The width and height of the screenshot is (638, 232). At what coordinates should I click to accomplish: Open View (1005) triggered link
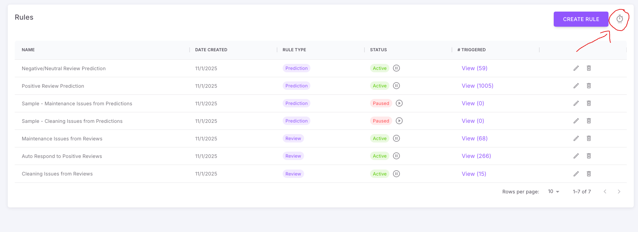(478, 86)
